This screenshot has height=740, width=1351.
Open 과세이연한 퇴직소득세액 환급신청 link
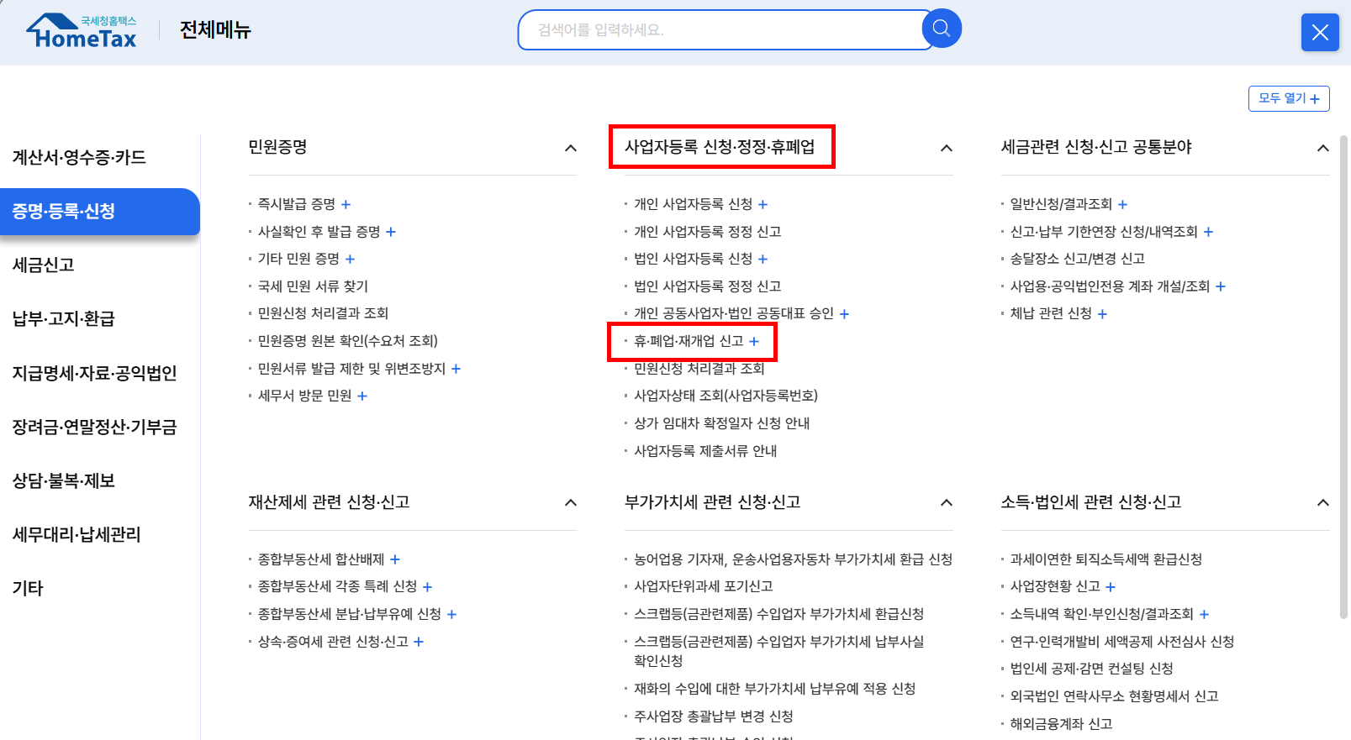point(1106,559)
